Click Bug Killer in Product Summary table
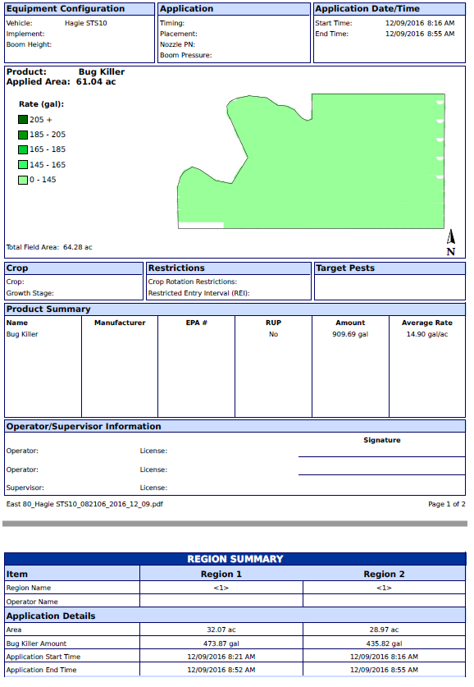 [22, 334]
